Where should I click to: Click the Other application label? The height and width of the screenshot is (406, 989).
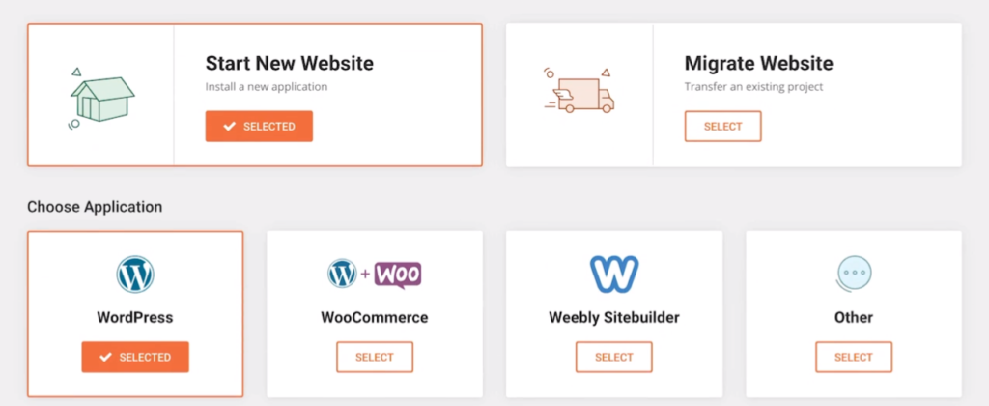pyautogui.click(x=854, y=317)
